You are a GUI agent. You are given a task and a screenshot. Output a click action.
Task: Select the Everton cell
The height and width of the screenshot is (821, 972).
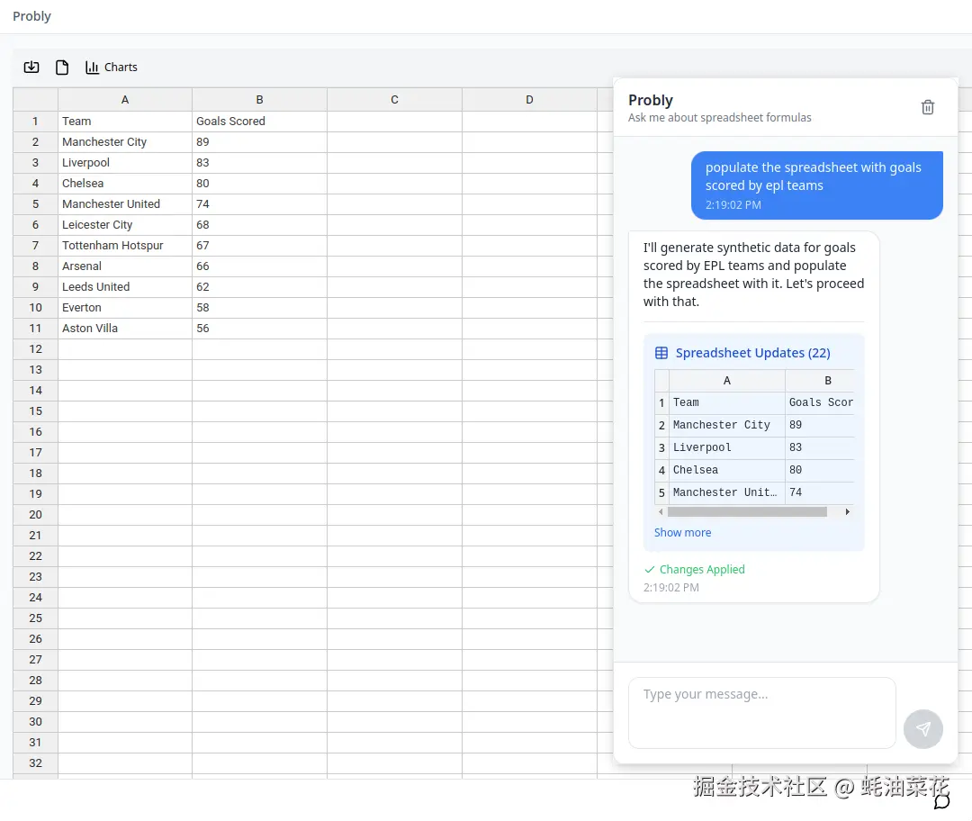[x=125, y=308]
